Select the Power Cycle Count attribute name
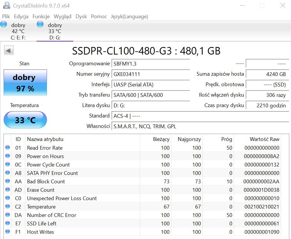Screen dimensions: 291x239 pos(48,165)
